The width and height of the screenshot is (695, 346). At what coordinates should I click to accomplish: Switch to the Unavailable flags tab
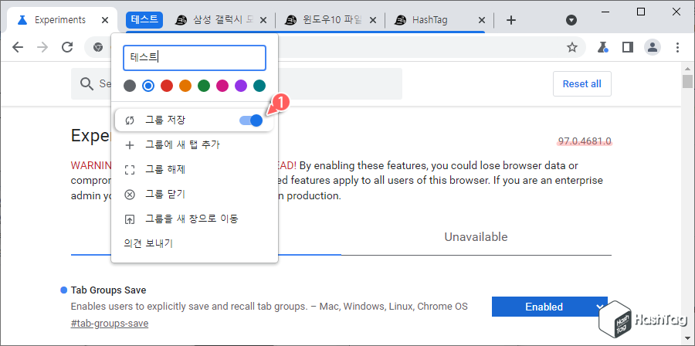point(476,237)
